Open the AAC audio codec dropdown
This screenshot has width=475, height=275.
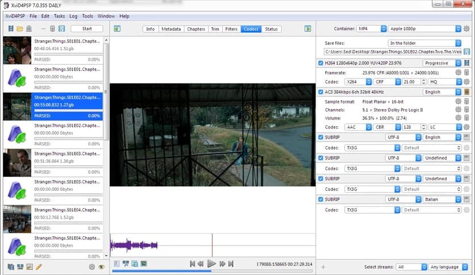click(358, 127)
